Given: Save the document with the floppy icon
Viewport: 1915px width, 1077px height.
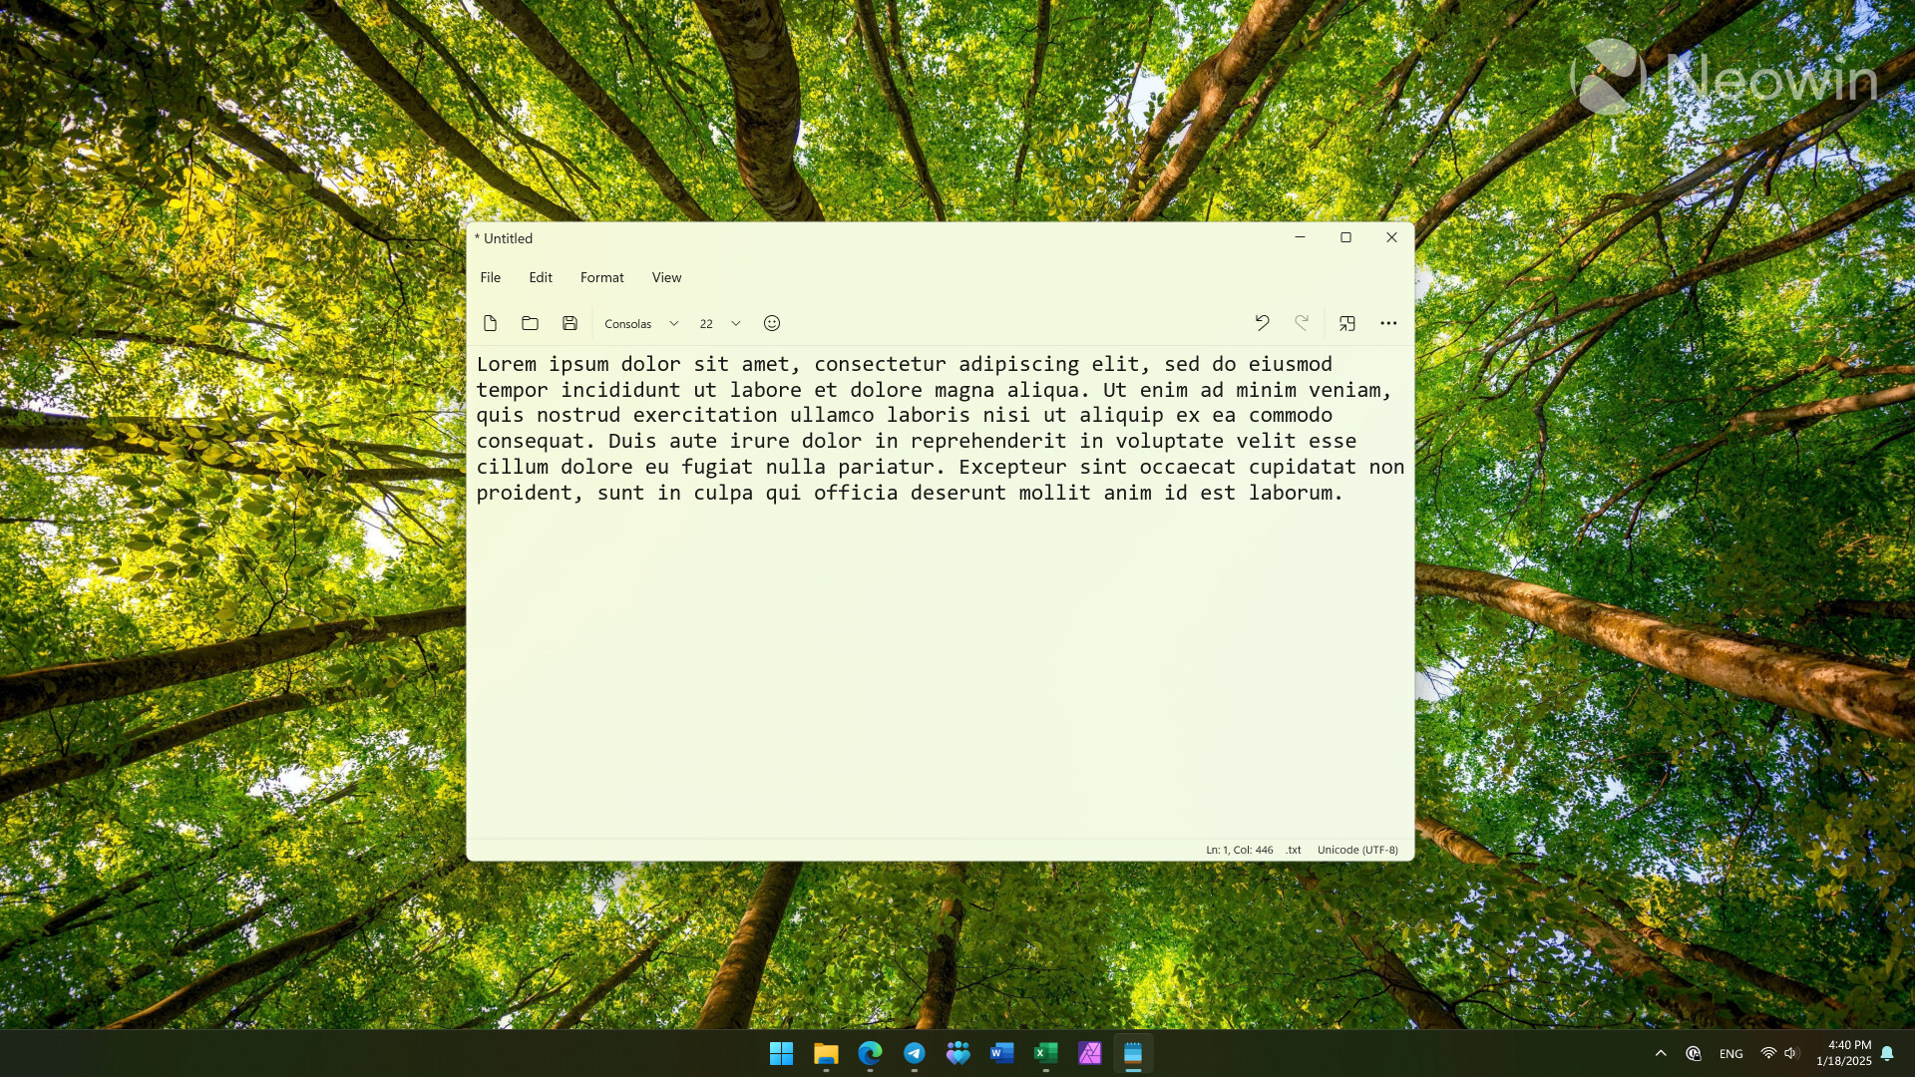Looking at the screenshot, I should (570, 323).
